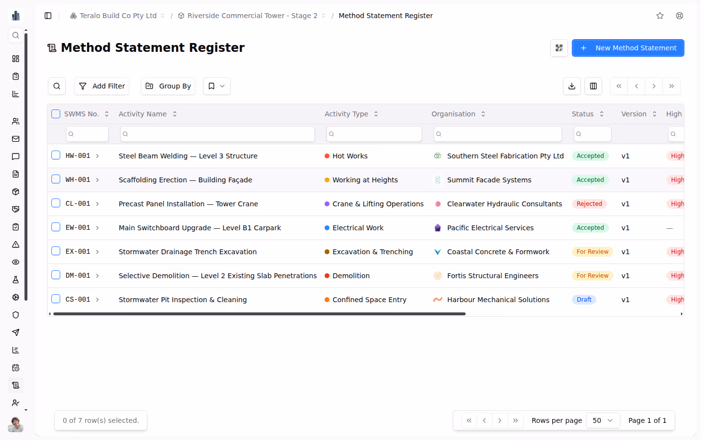The height and width of the screenshot is (440, 705).
Task: Sort by SWMS No. column header
Action: [87, 114]
